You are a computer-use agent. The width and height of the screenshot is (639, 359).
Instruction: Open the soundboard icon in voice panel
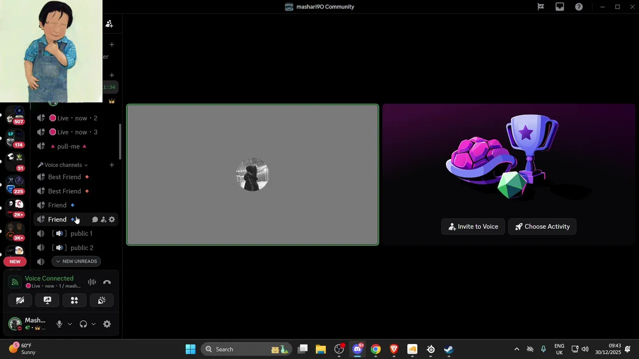(x=101, y=300)
